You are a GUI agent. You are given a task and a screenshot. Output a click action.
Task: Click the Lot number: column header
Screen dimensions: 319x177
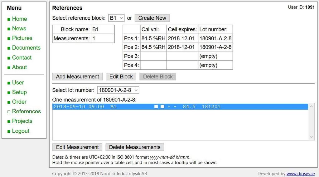(215, 29)
